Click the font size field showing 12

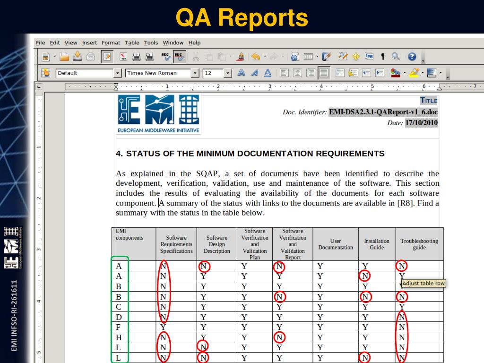tap(214, 73)
